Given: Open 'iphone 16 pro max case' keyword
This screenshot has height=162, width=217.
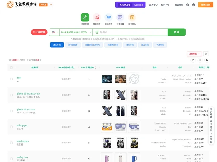Looking at the screenshot, I should pos(28,94).
